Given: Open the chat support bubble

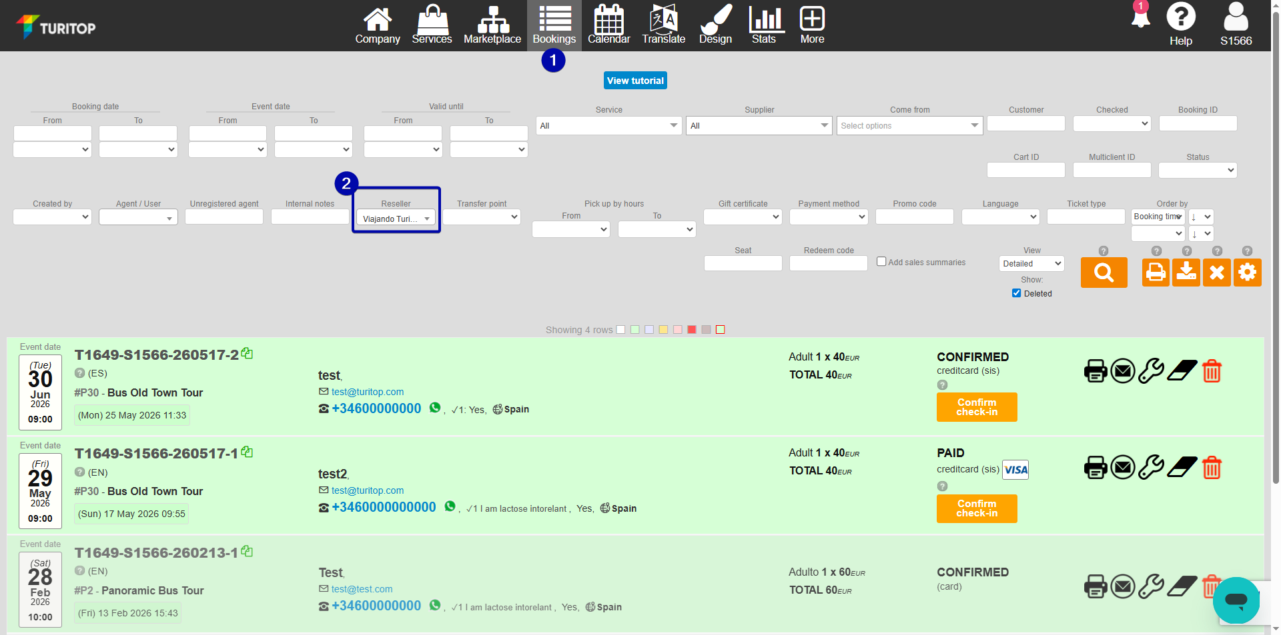Looking at the screenshot, I should point(1236,600).
